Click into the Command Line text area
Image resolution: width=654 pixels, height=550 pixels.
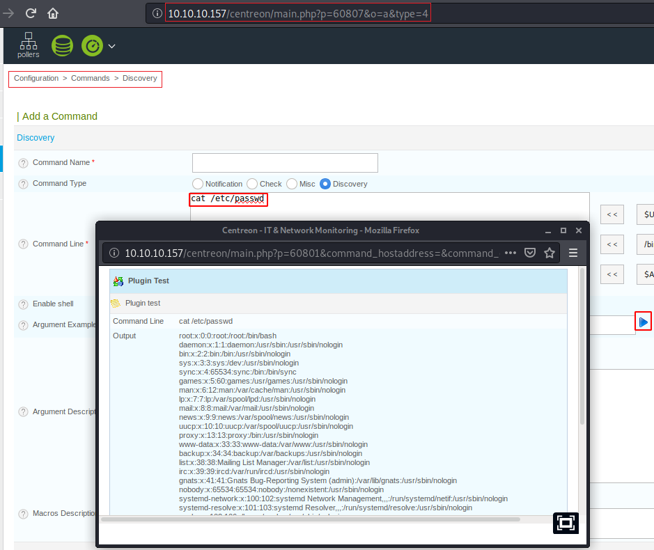click(x=390, y=207)
